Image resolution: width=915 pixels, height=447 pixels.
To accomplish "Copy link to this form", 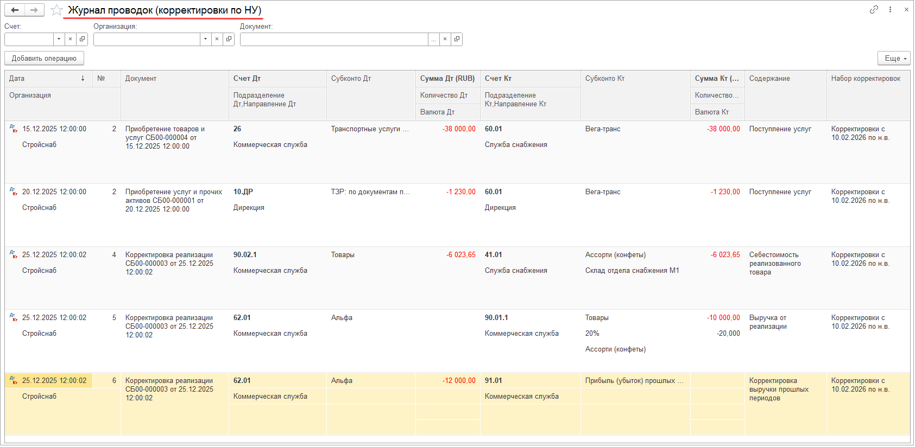I will click(874, 9).
